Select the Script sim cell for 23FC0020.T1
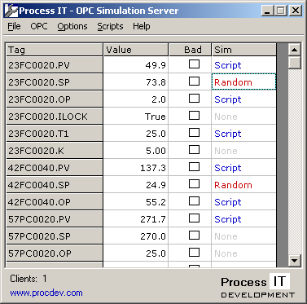Viewport: 307px width, 304px height. (x=243, y=133)
